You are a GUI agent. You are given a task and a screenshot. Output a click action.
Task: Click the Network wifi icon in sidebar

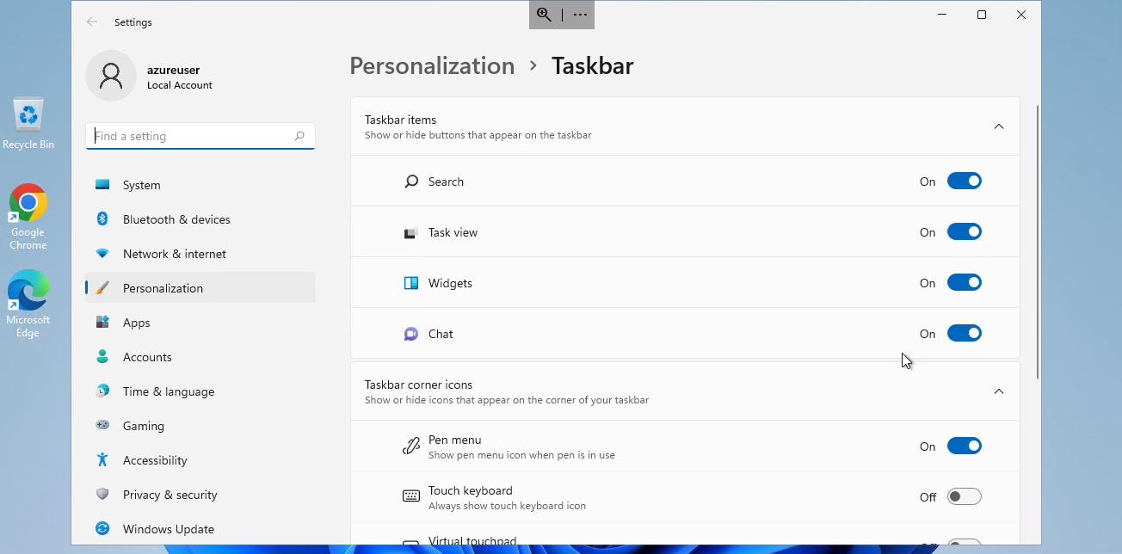[x=102, y=254]
